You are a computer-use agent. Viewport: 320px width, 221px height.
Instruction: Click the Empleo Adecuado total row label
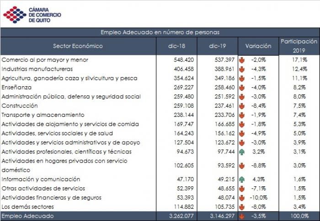pos(27,216)
